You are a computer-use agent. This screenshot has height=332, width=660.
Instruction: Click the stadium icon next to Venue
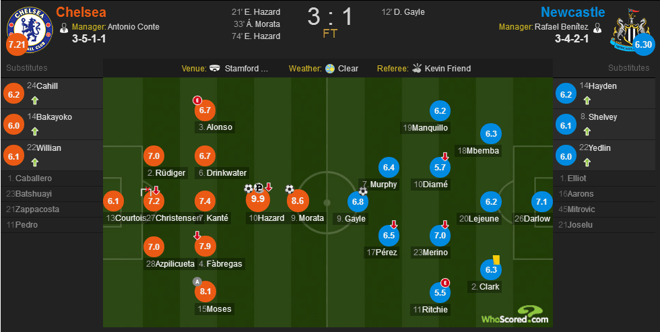point(215,68)
